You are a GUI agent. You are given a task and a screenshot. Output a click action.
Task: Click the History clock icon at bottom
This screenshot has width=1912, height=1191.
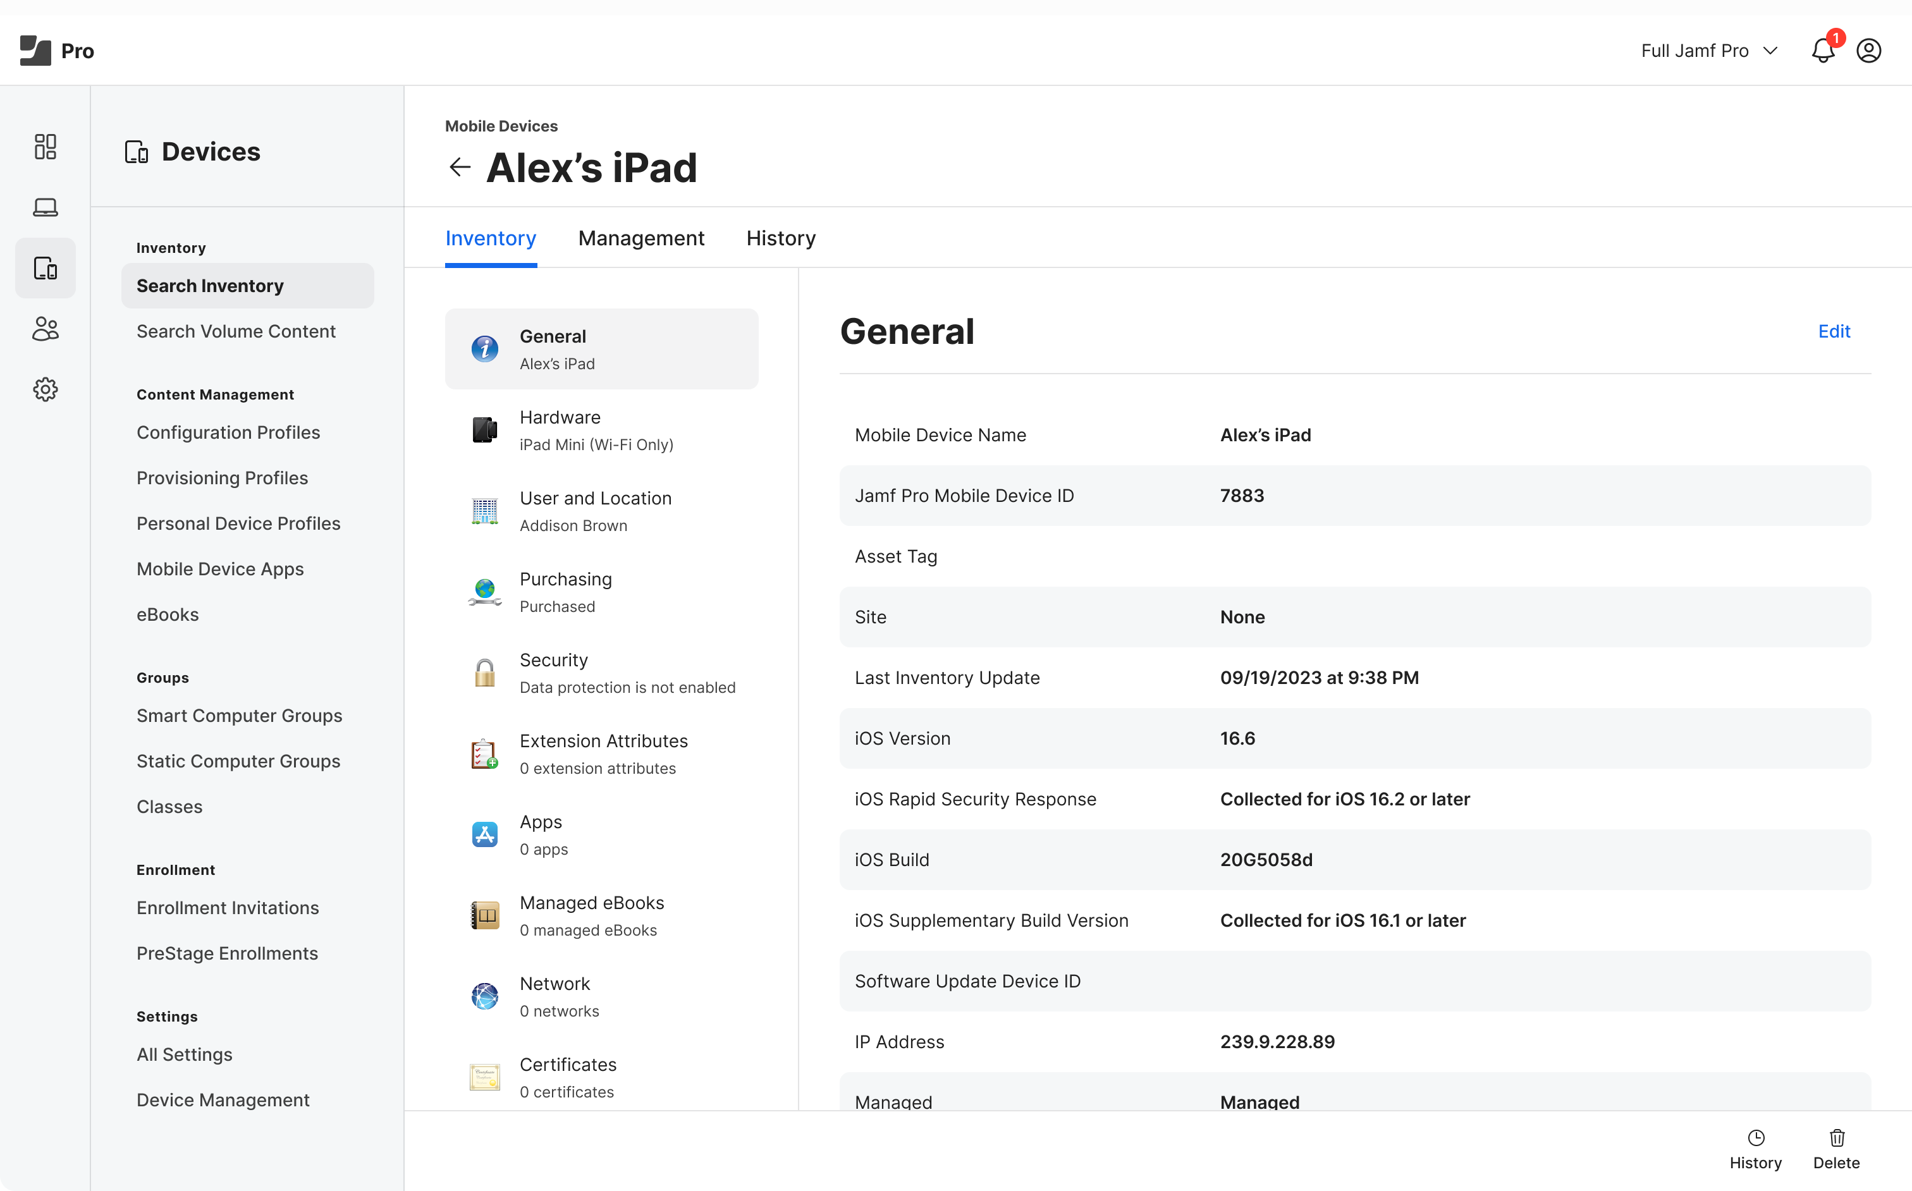click(1755, 1147)
